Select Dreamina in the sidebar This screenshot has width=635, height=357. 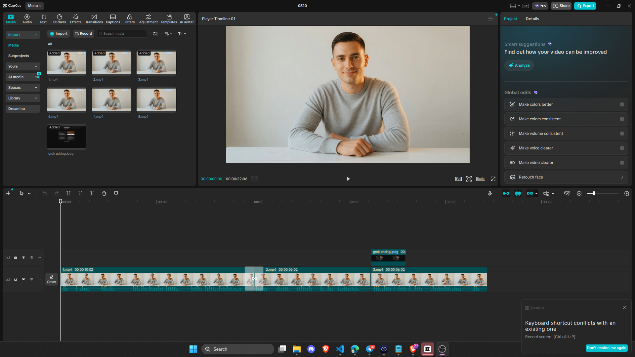(x=22, y=109)
